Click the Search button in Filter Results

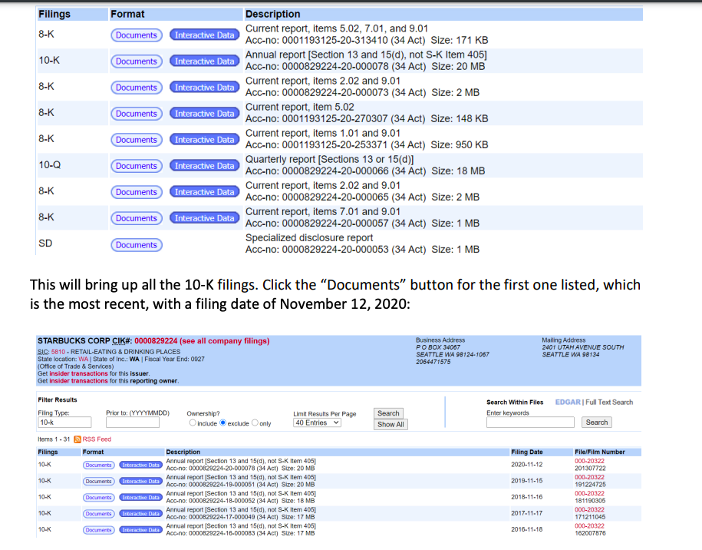coord(389,413)
